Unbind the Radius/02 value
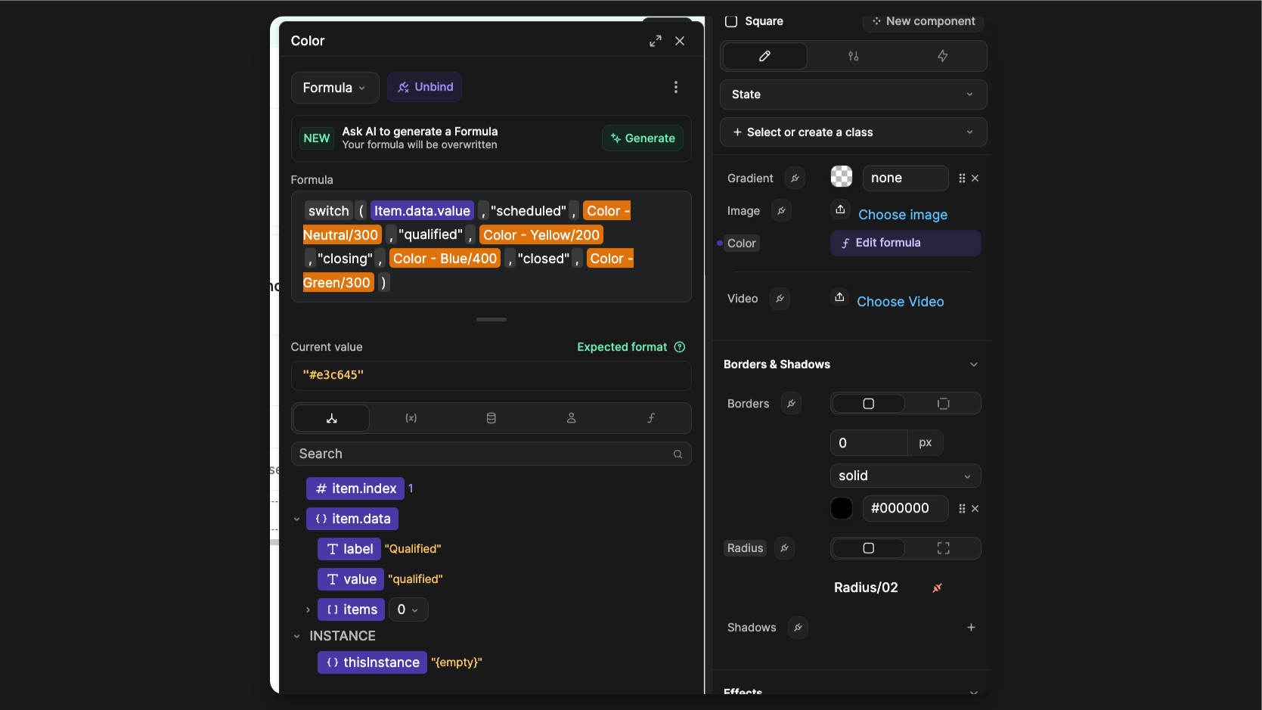This screenshot has width=1262, height=710. coord(937,588)
